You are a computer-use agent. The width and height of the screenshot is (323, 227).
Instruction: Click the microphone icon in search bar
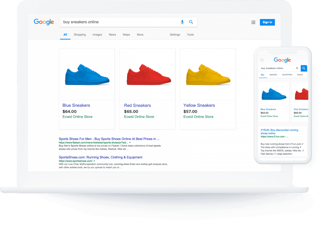pyautogui.click(x=182, y=22)
